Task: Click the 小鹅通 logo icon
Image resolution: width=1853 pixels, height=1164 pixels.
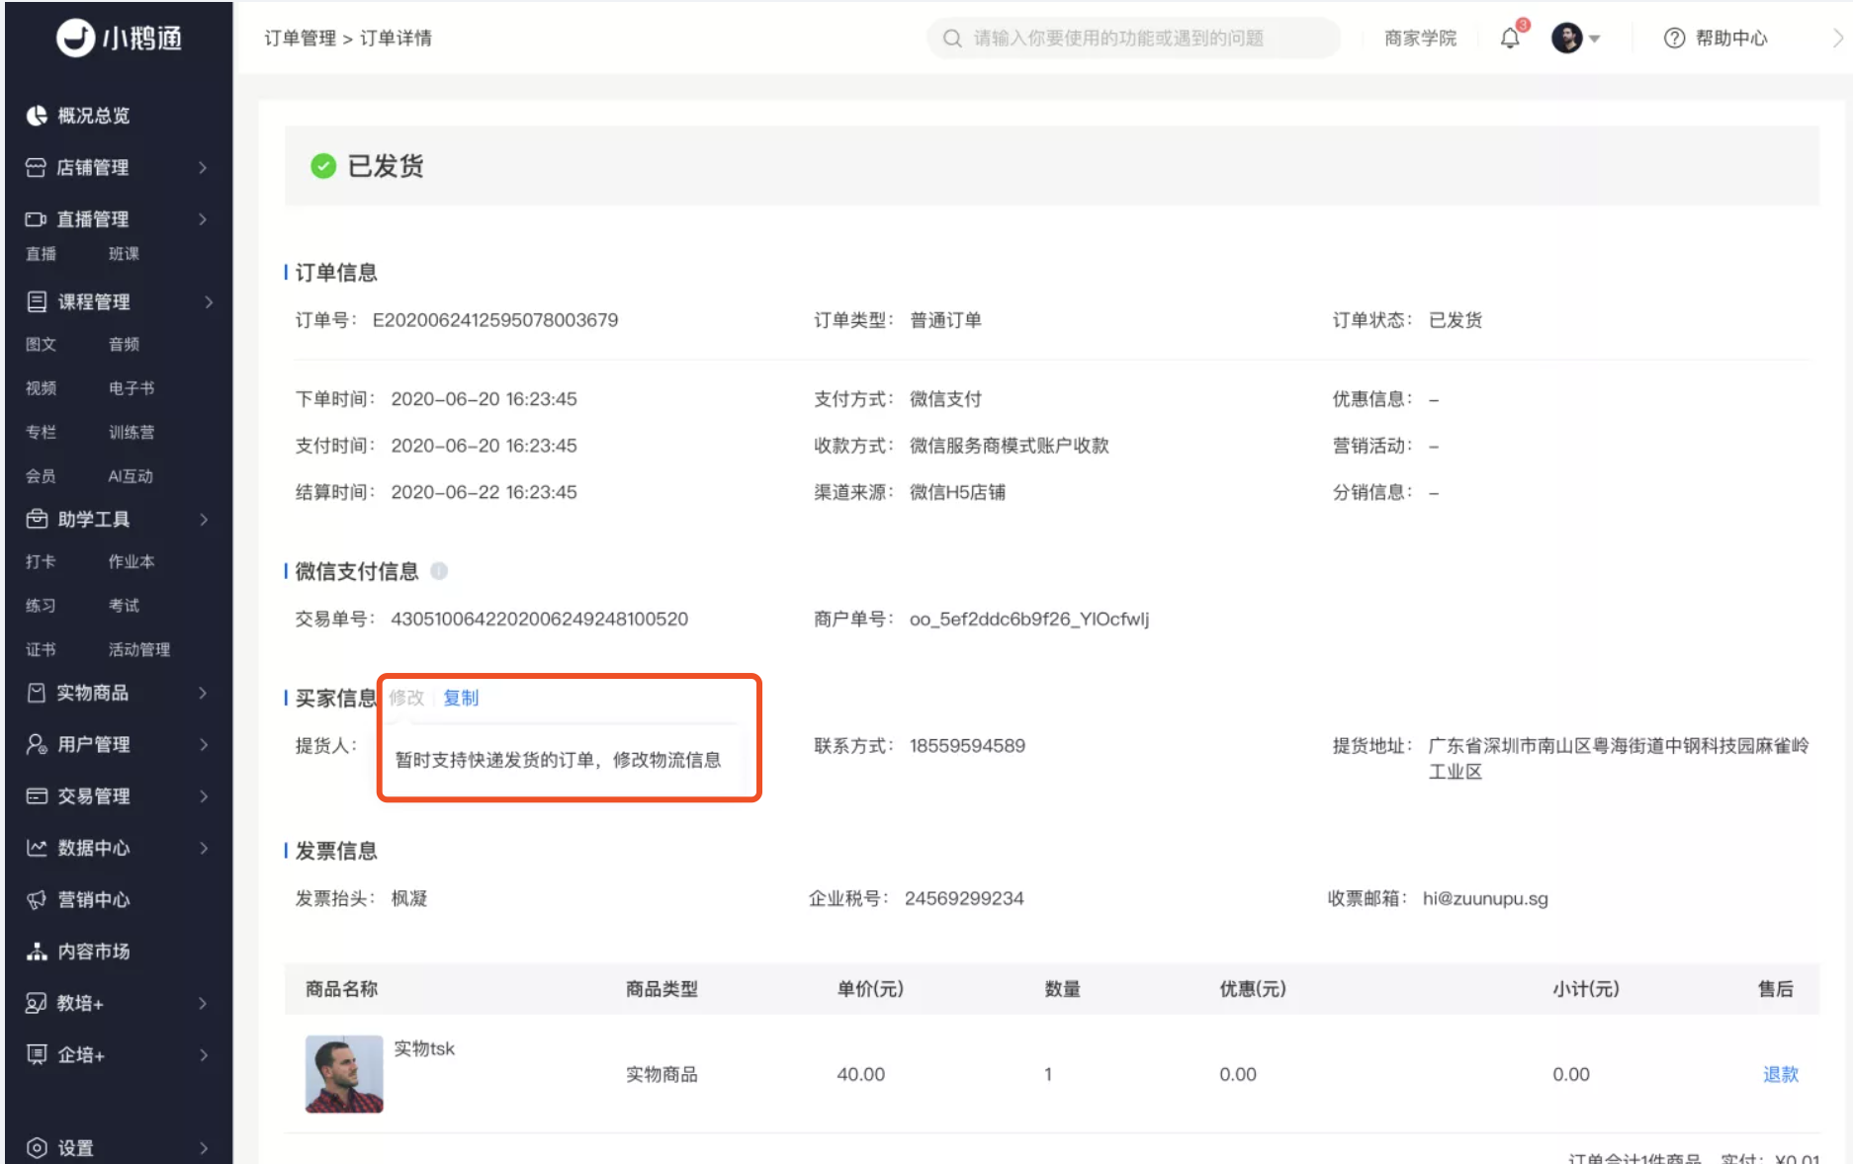Action: [75, 38]
